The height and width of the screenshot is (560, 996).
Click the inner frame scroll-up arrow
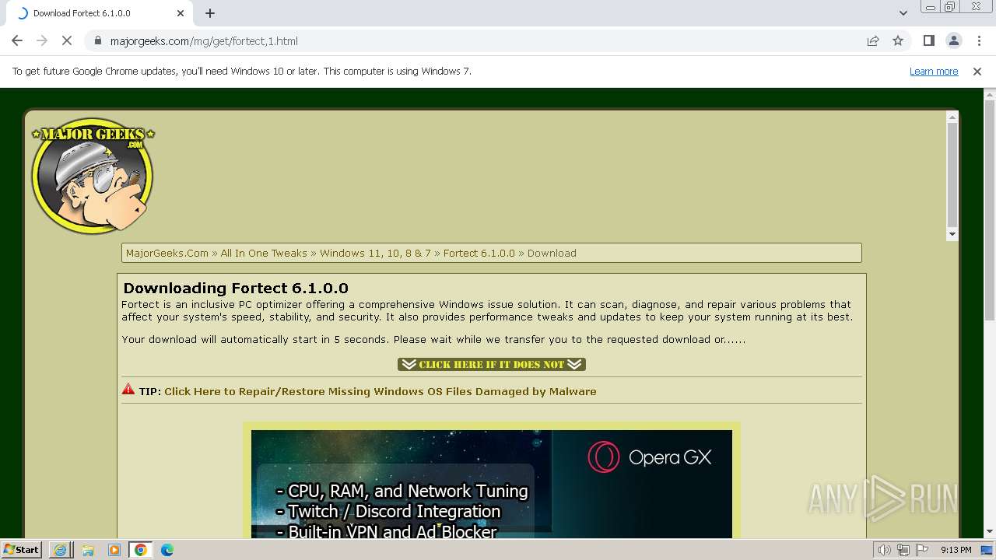click(x=952, y=117)
